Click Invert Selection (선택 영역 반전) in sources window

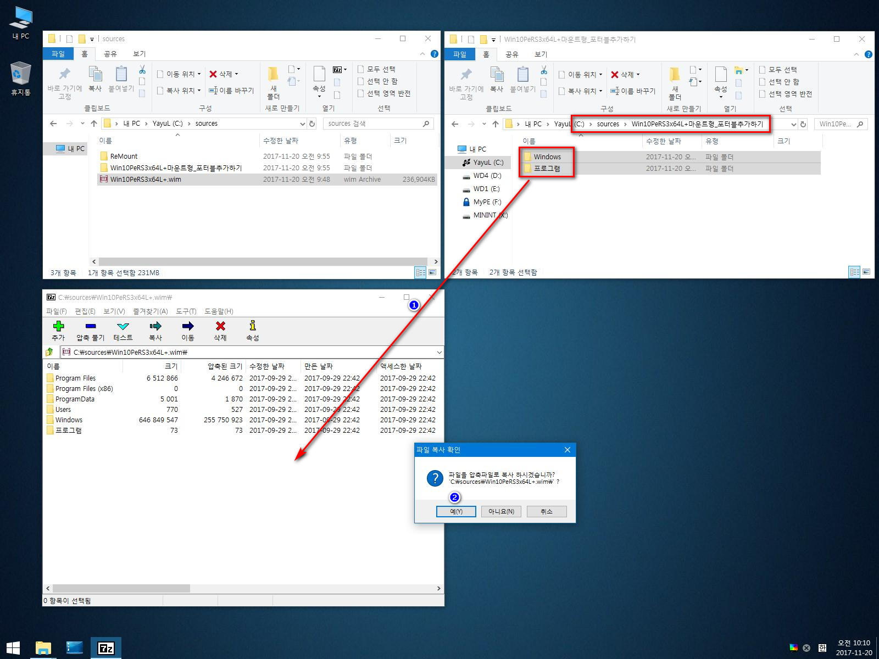pos(384,93)
